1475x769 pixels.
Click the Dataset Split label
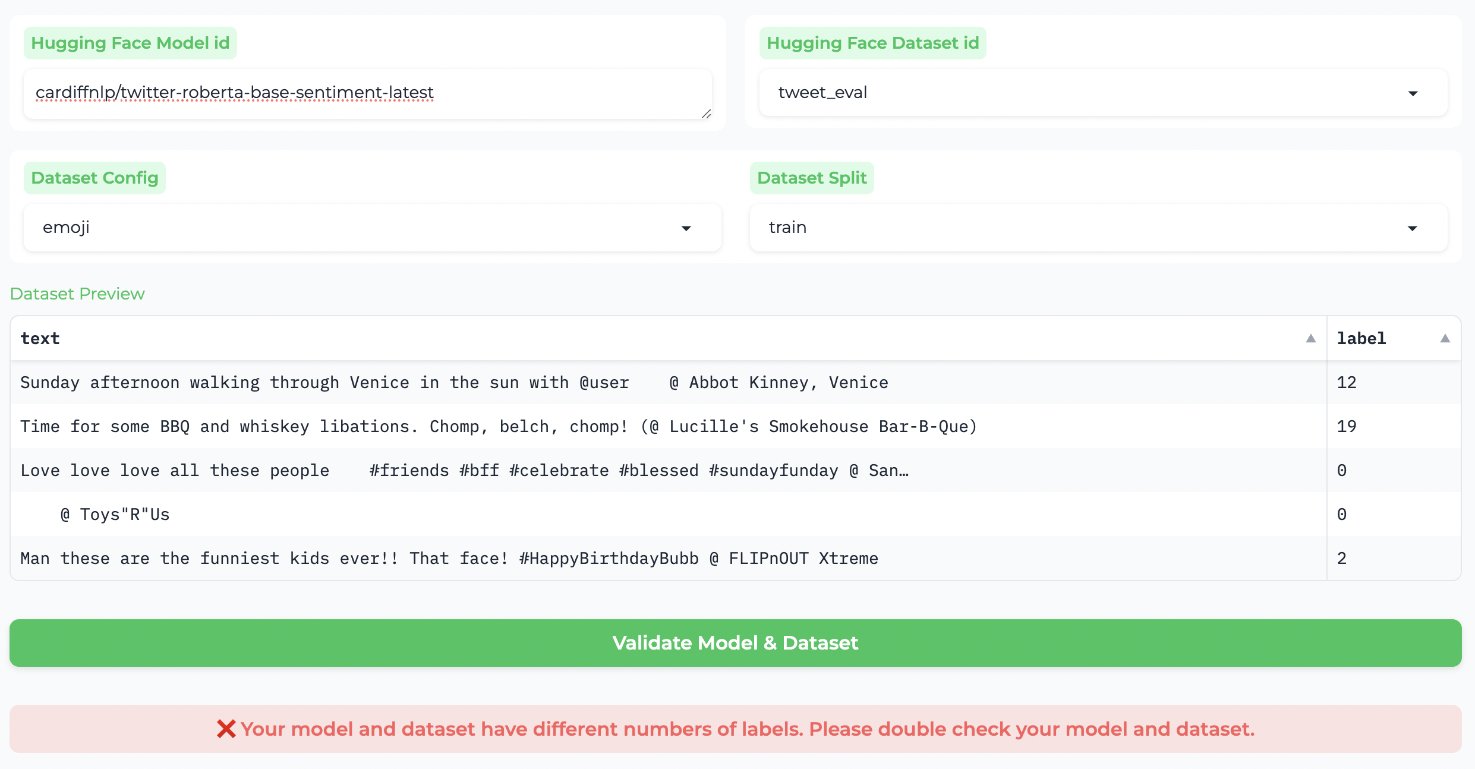coord(812,178)
